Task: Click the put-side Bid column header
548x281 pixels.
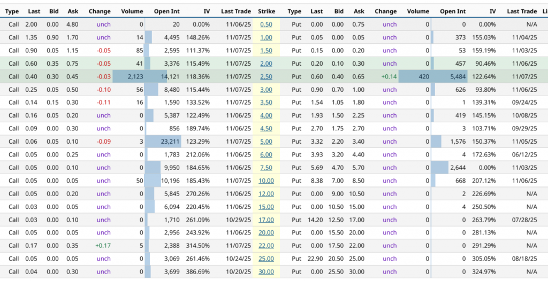Action: tap(338, 11)
